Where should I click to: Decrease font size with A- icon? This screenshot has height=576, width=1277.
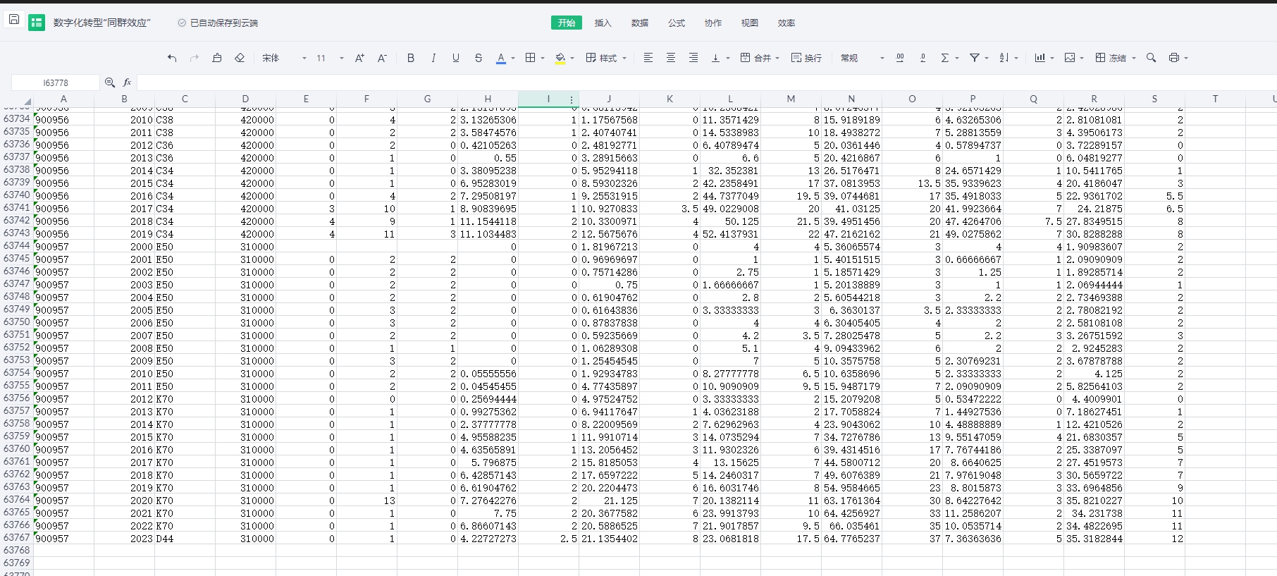(x=382, y=58)
